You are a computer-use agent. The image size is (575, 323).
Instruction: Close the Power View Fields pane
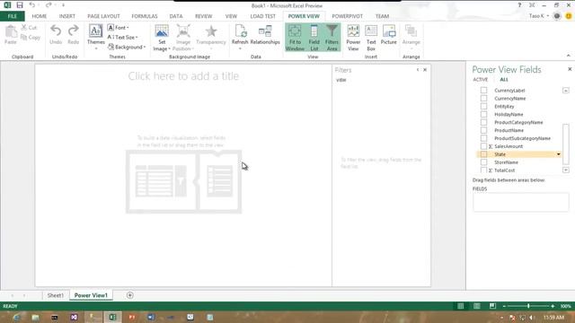tap(570, 69)
